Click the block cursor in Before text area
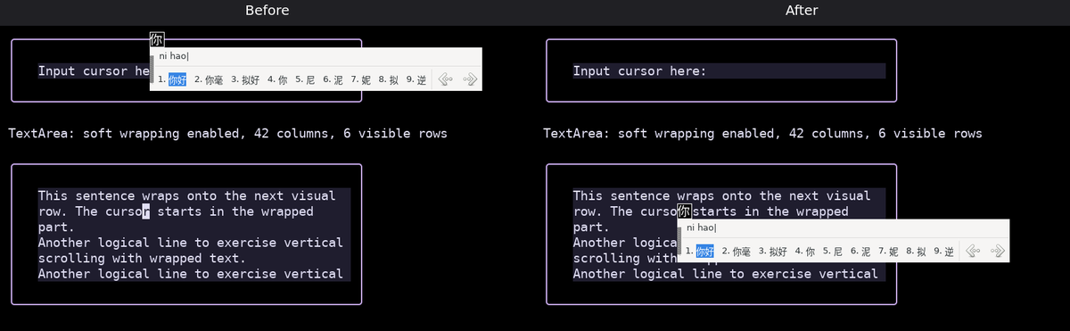Viewport: 1070px width, 331px height. point(146,211)
